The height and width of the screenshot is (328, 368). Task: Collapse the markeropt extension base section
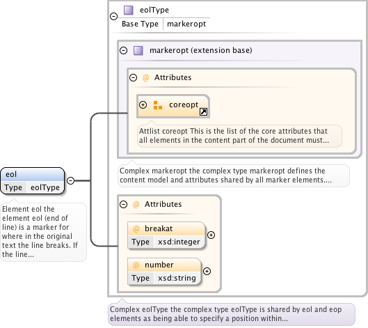tap(123, 50)
